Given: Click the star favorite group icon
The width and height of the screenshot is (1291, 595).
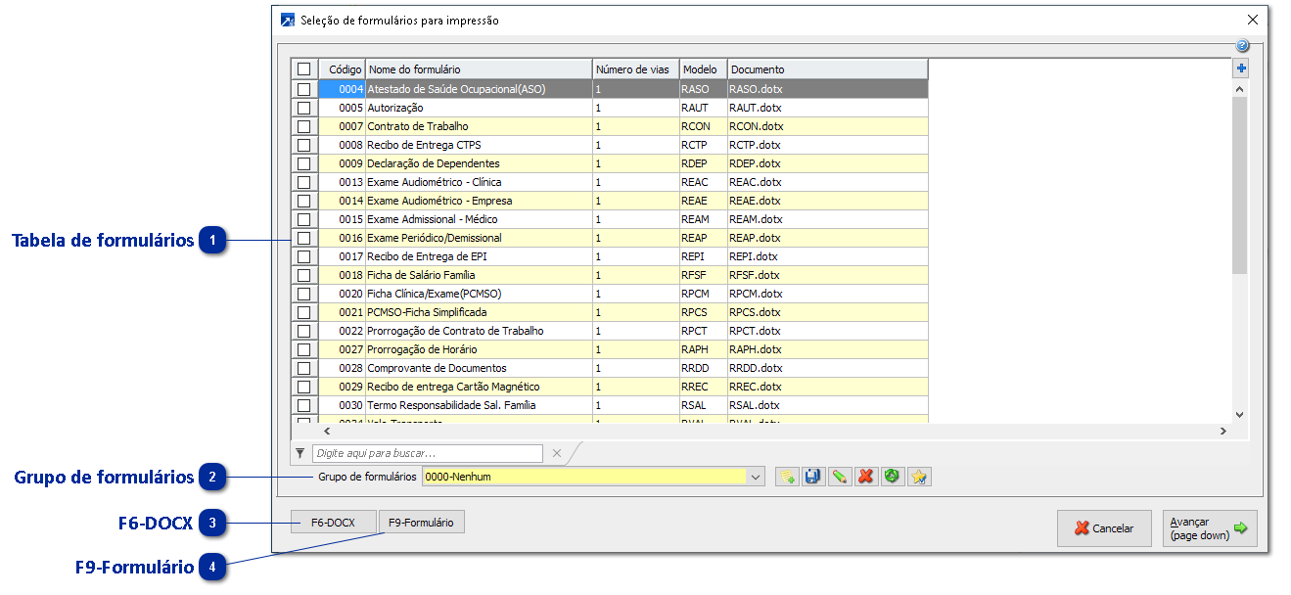Looking at the screenshot, I should click(919, 477).
